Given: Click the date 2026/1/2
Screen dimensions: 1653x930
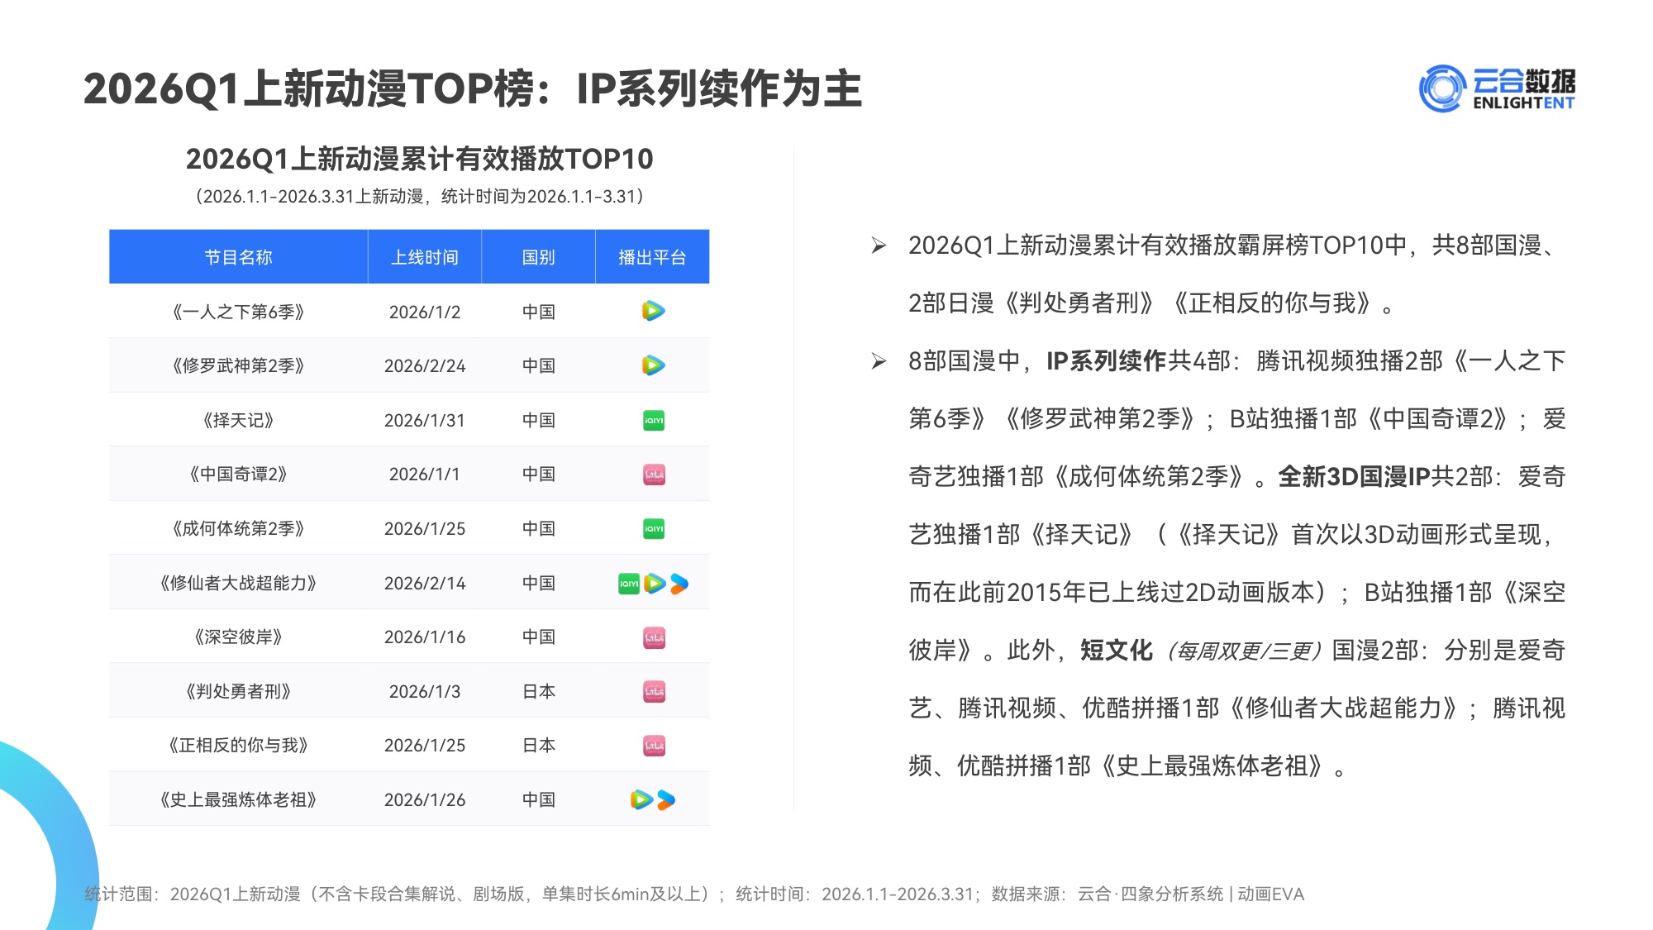Looking at the screenshot, I should tap(425, 312).
